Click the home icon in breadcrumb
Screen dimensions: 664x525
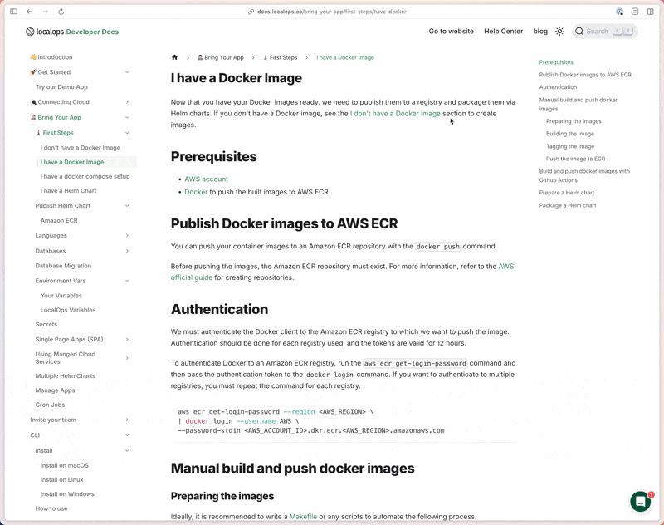[174, 57]
